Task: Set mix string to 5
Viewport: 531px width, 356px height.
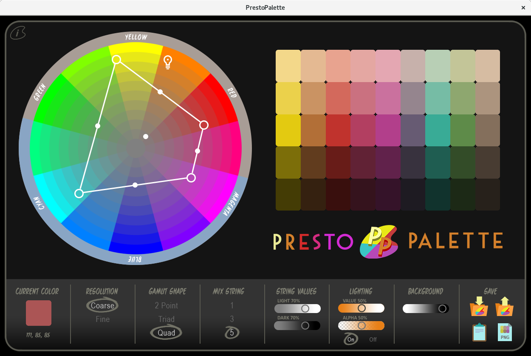Action: 232,333
